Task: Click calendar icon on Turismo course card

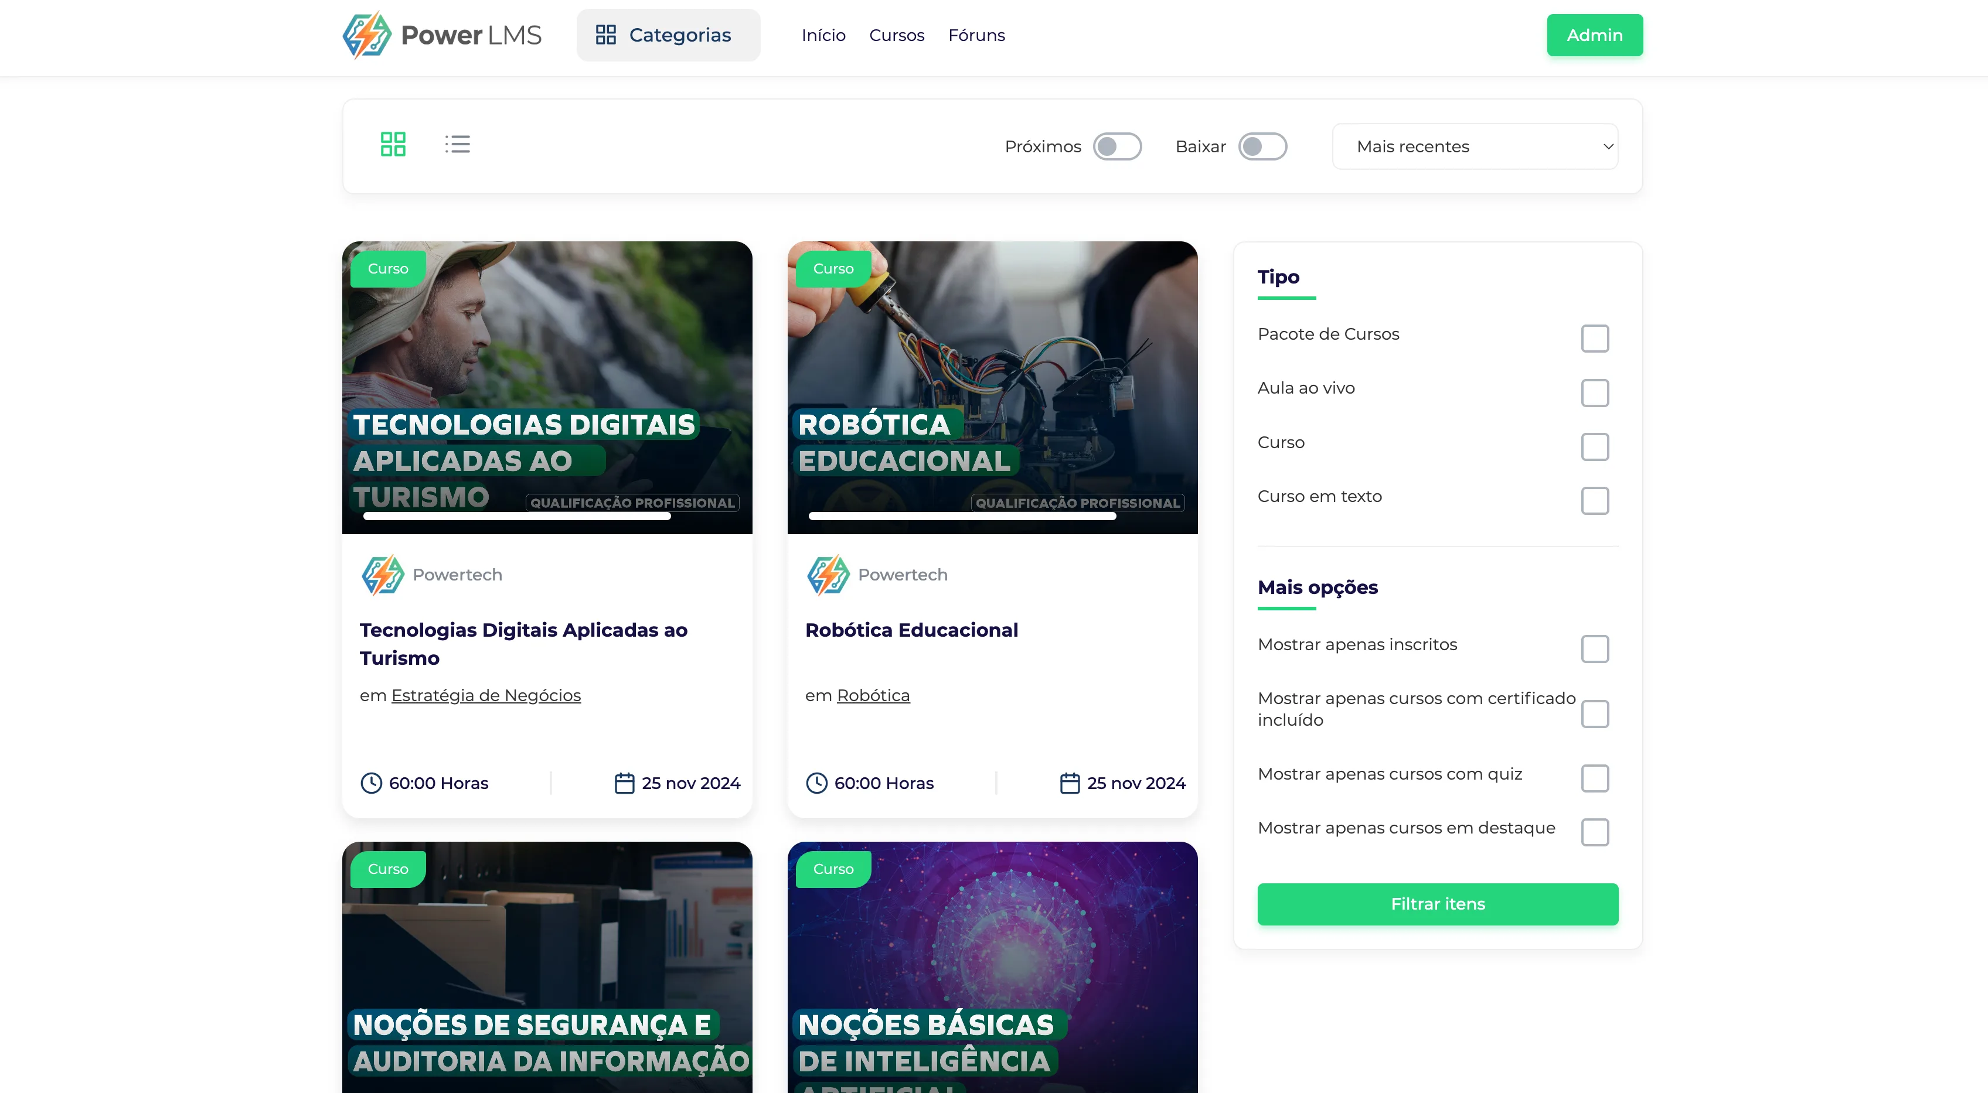Action: tap(624, 783)
